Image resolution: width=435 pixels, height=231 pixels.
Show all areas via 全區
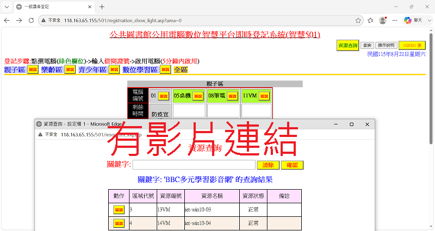click(x=181, y=70)
